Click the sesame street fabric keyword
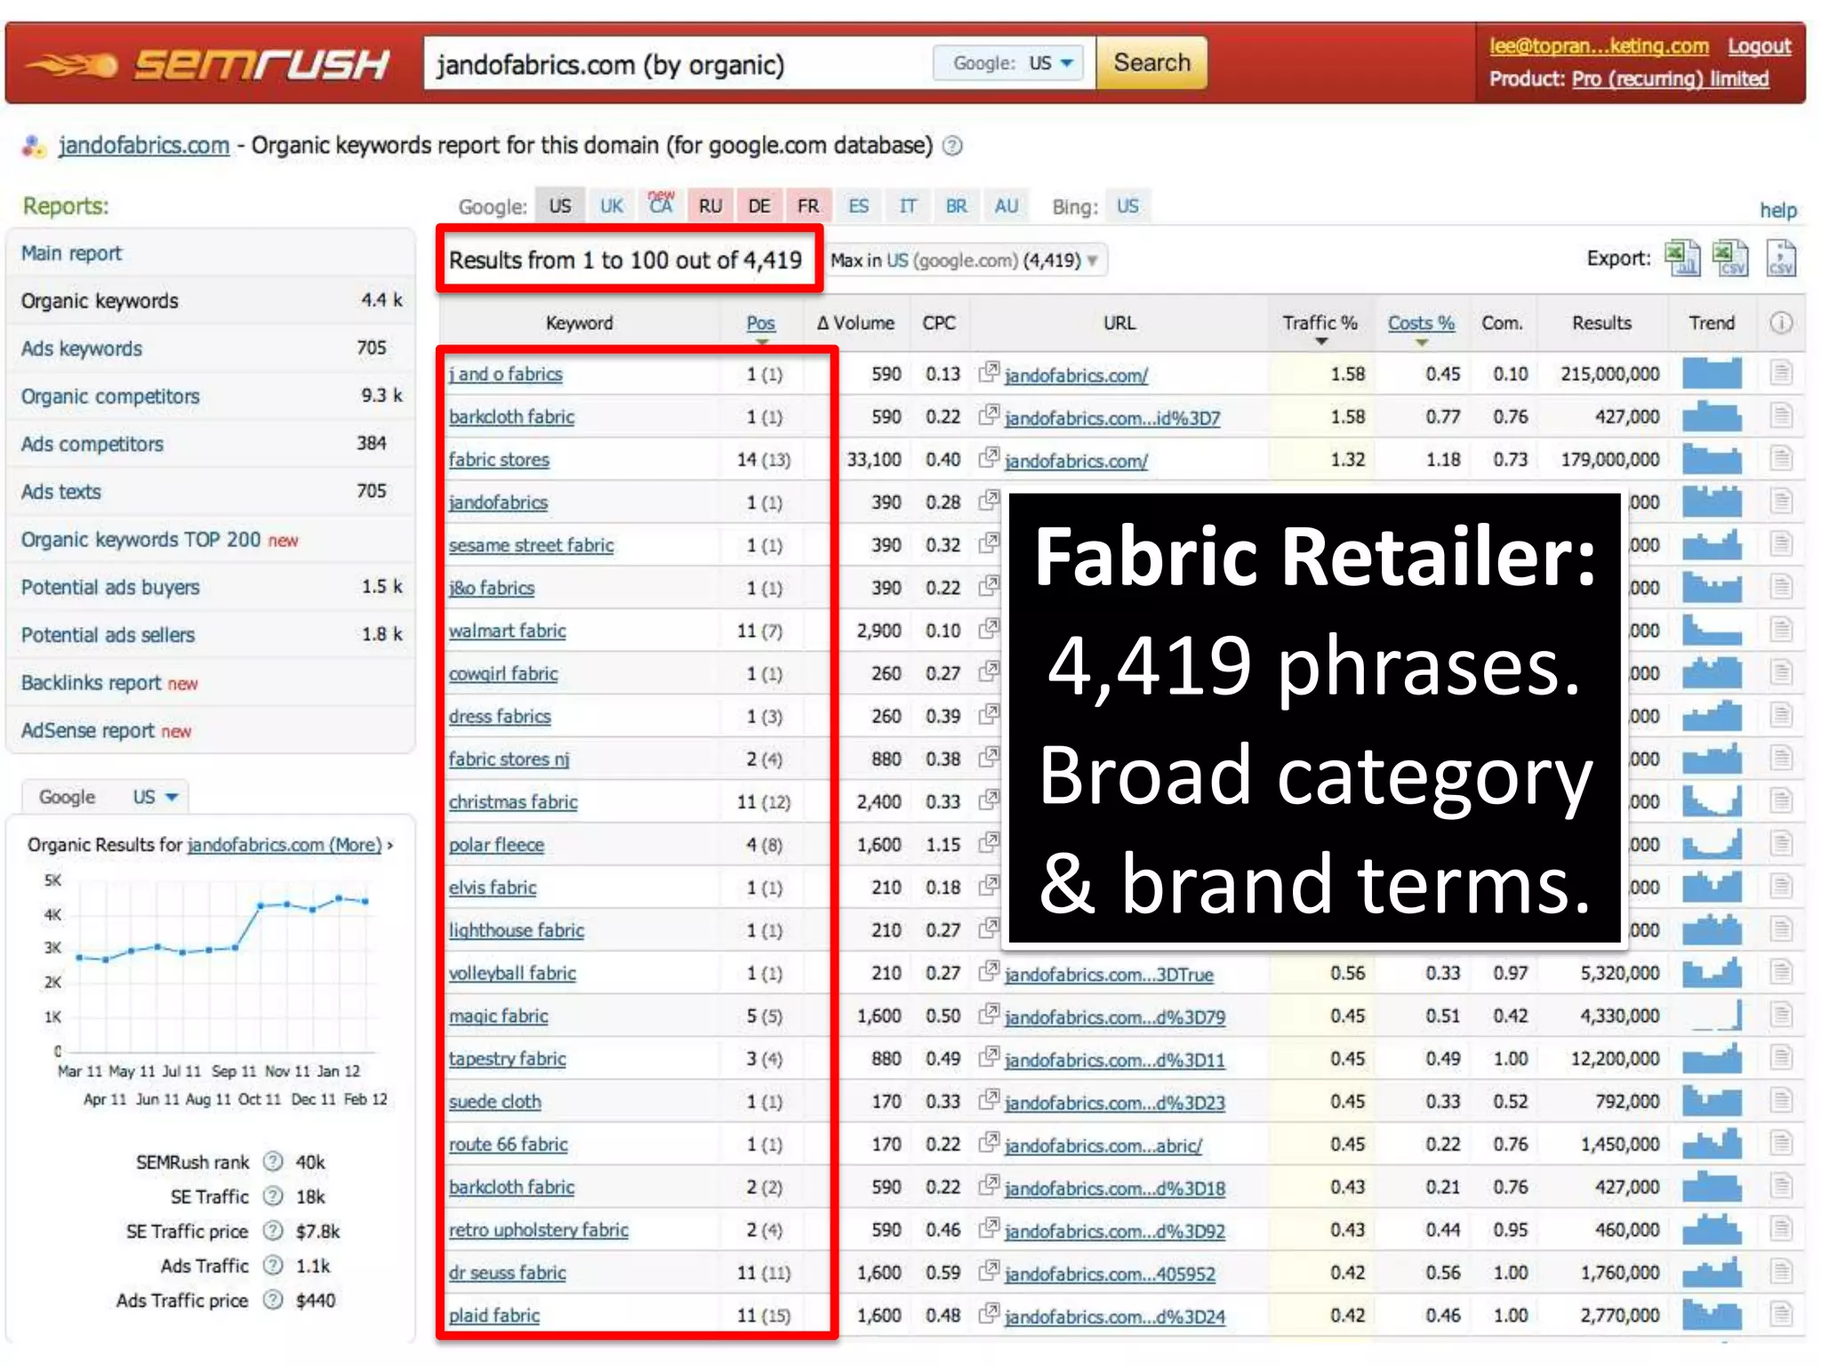The image size is (1821, 1366). 531,544
